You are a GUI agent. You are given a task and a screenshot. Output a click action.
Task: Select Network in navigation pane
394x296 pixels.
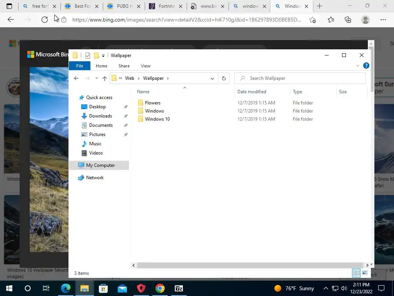coord(95,178)
